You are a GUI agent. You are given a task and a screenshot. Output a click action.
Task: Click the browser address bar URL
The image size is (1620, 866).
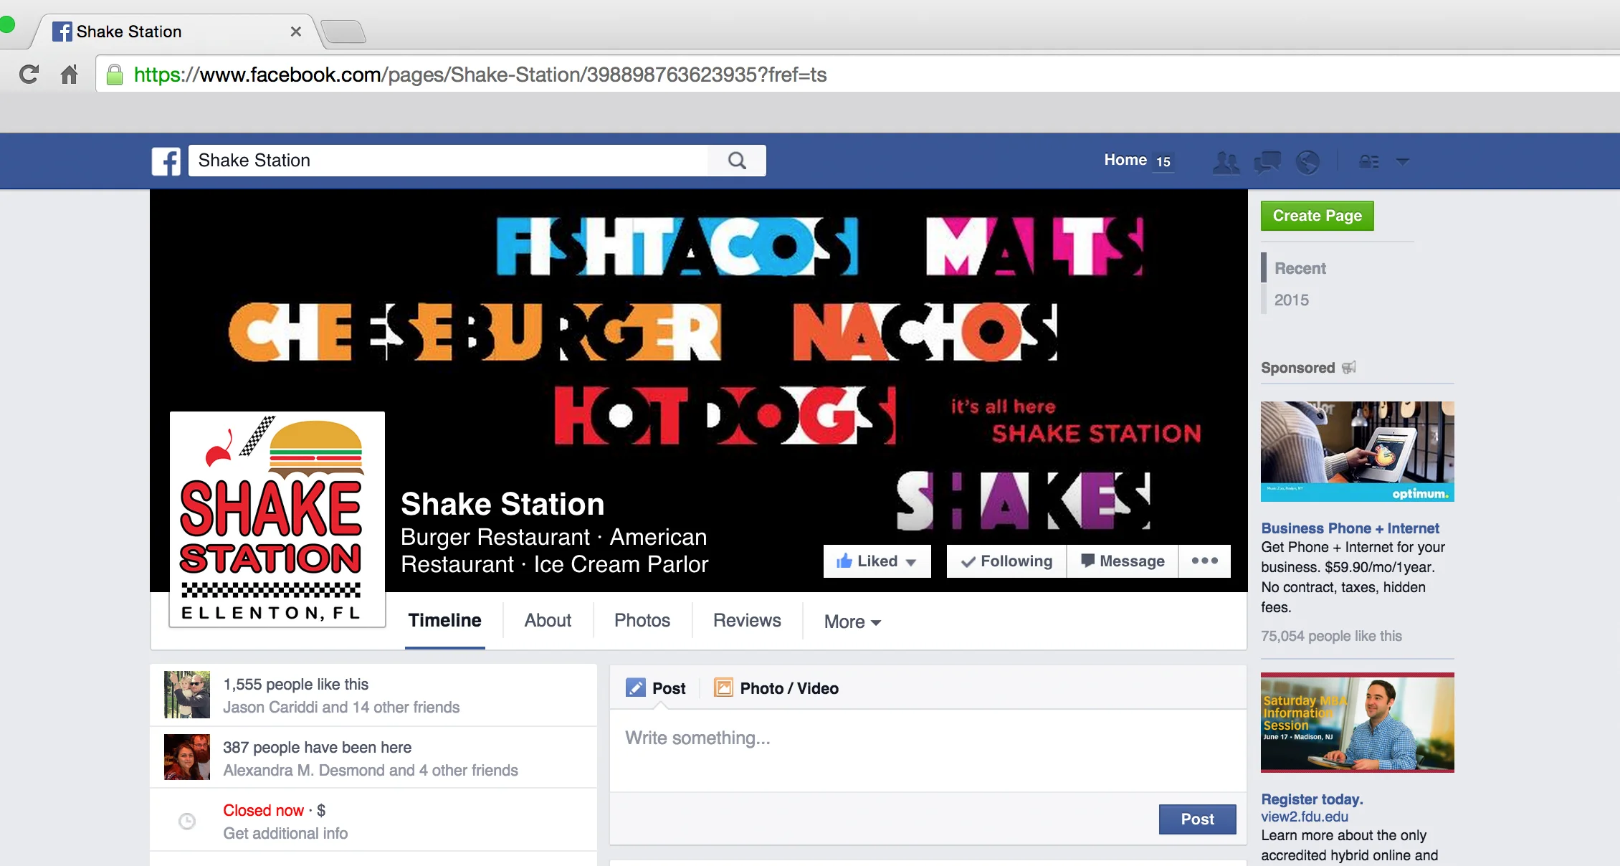480,75
